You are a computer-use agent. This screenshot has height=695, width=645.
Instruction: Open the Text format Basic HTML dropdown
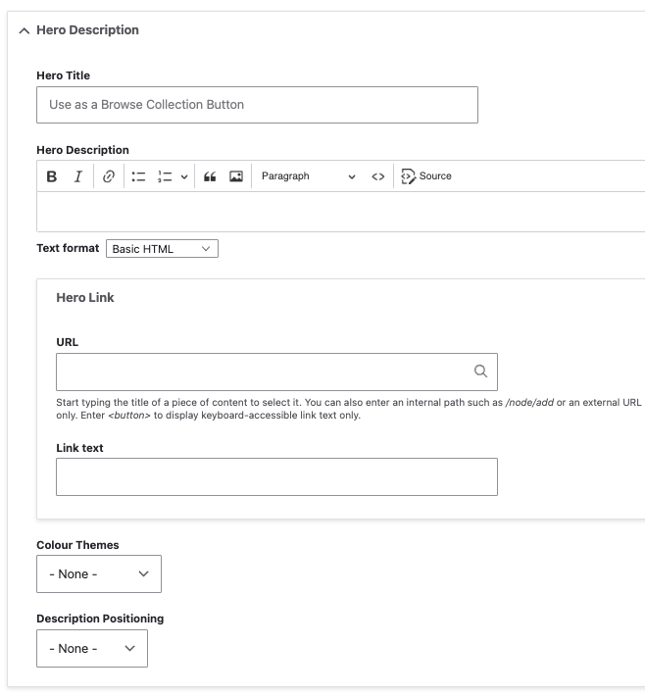coord(162,249)
